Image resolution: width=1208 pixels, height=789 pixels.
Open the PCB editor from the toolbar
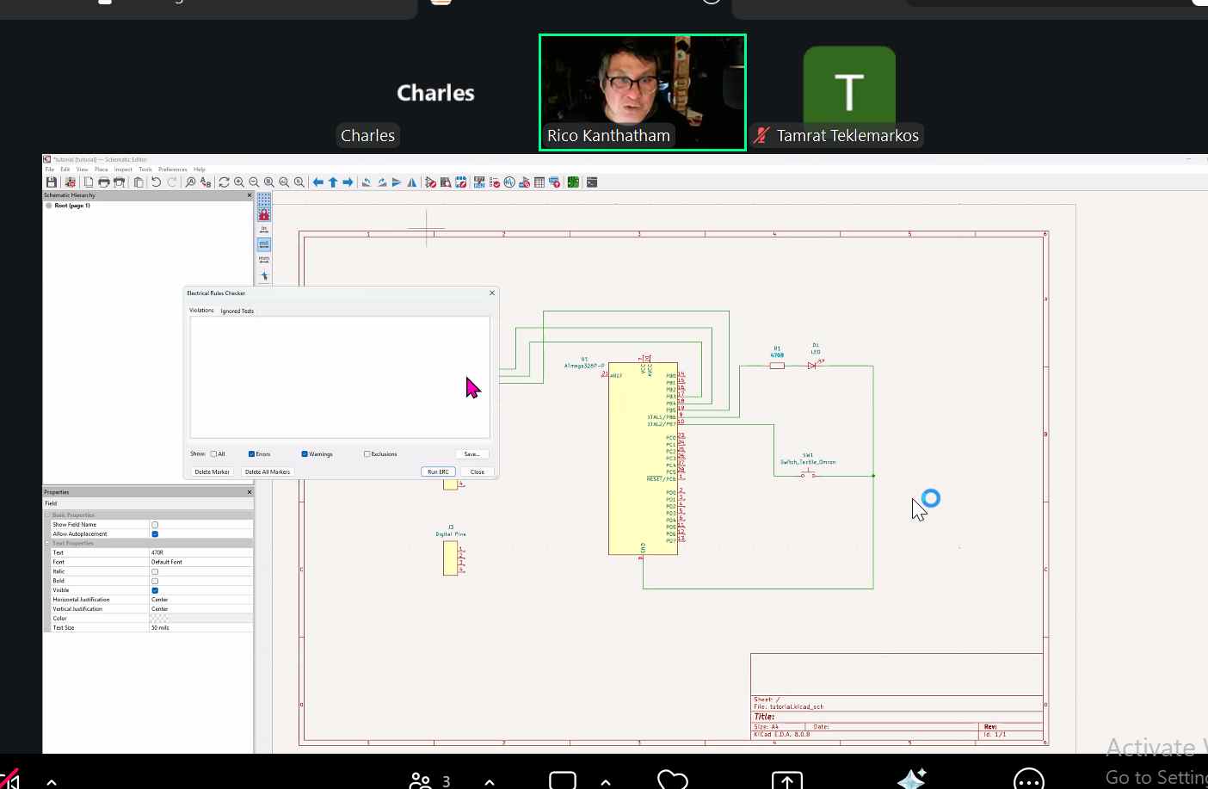point(573,182)
